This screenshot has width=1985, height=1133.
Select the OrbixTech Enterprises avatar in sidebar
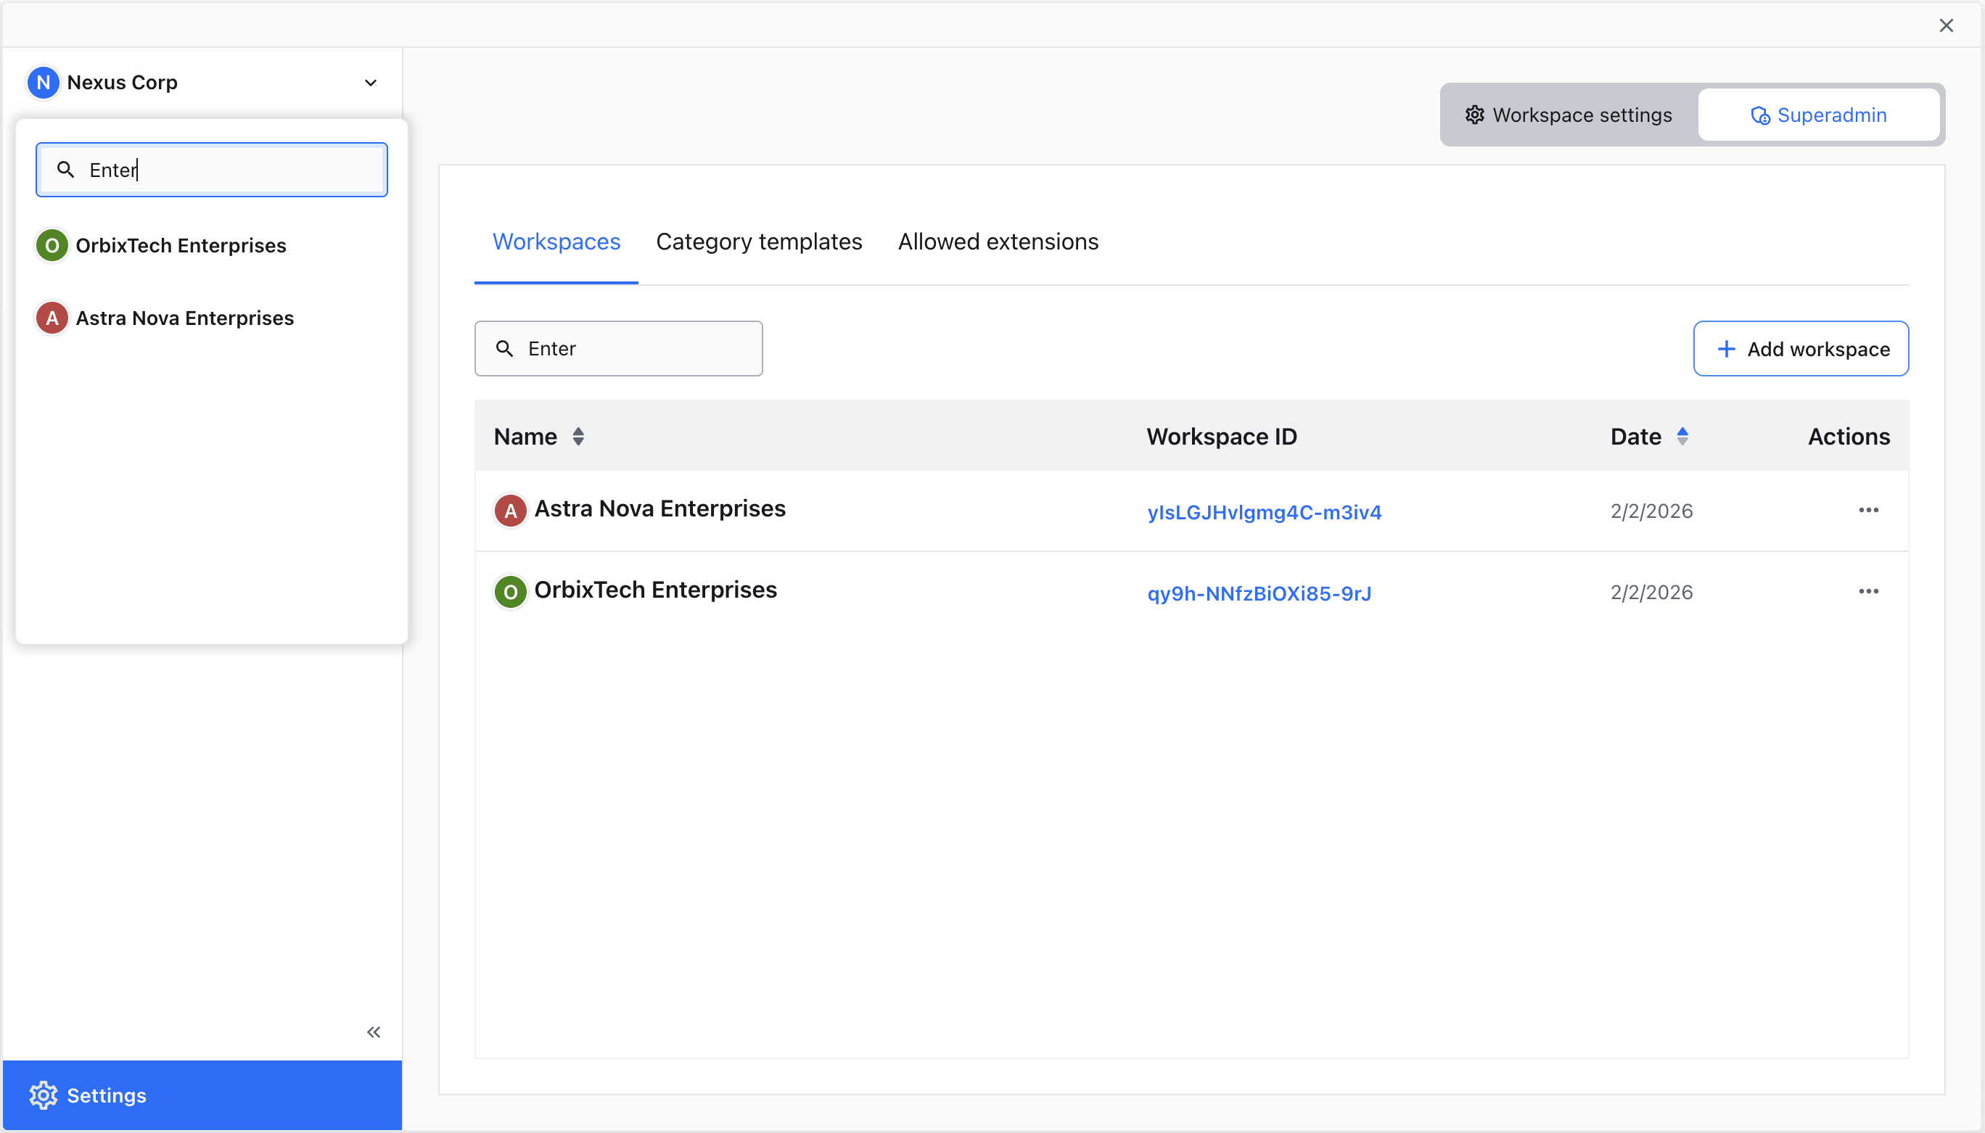[52, 245]
